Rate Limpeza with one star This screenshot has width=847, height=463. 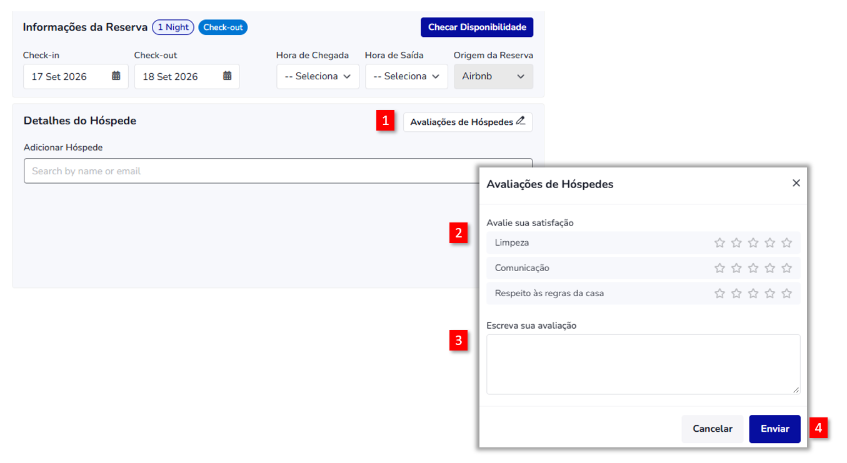point(719,242)
